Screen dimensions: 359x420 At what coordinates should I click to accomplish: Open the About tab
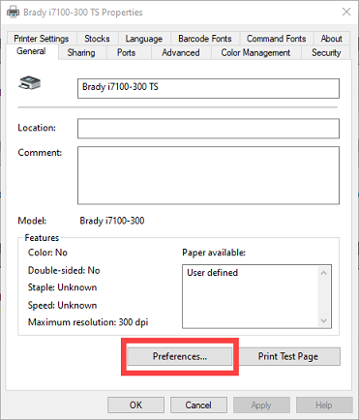tap(331, 39)
